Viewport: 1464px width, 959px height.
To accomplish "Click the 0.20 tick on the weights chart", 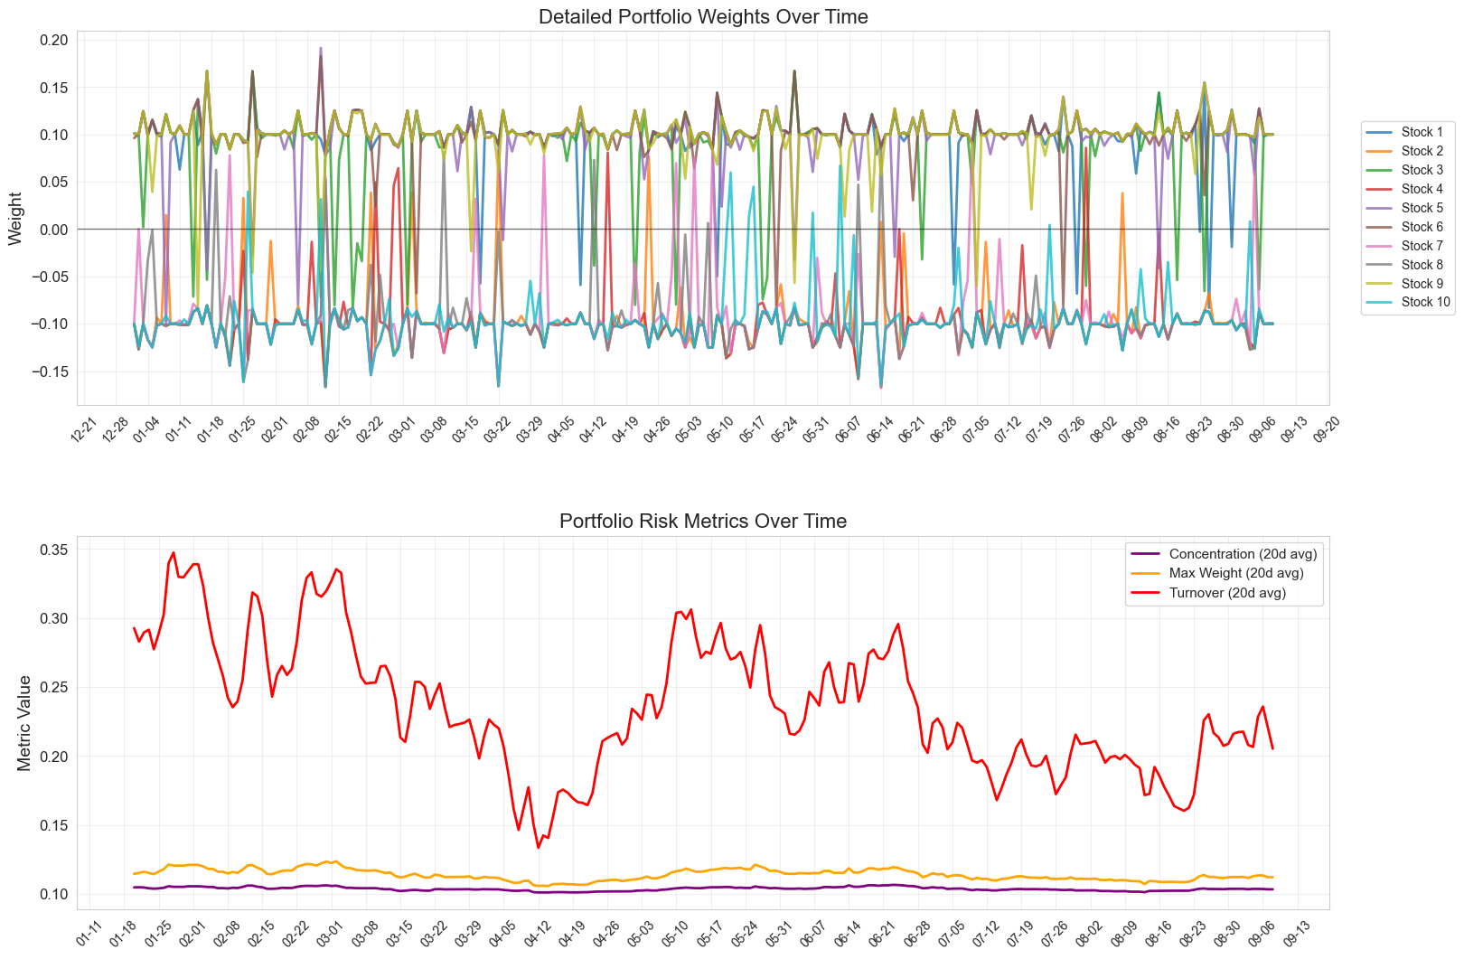I will point(53,40).
